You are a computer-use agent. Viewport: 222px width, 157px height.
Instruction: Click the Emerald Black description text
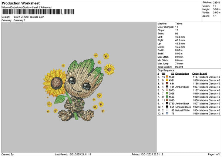183,107
